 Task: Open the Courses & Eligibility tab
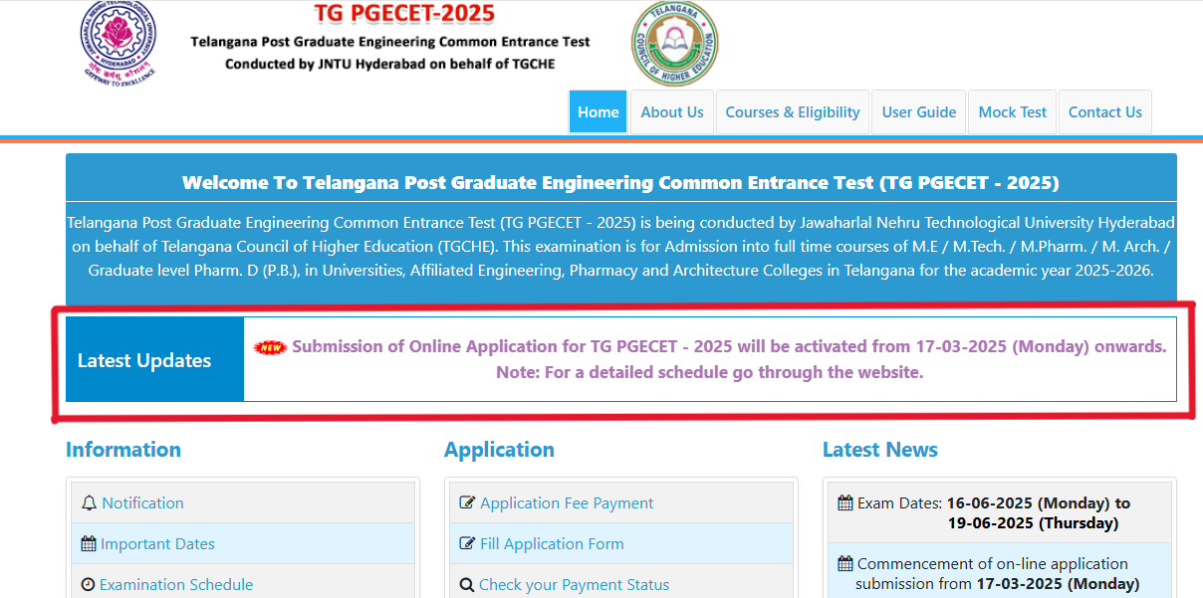point(792,112)
